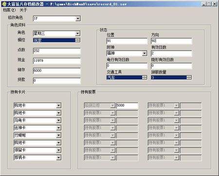Close the save editor window
The width and height of the screenshot is (219, 176).
tap(215, 4)
